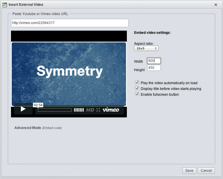Expand Advanced Mode embed code section
This screenshot has height=179, width=223.
point(38,128)
